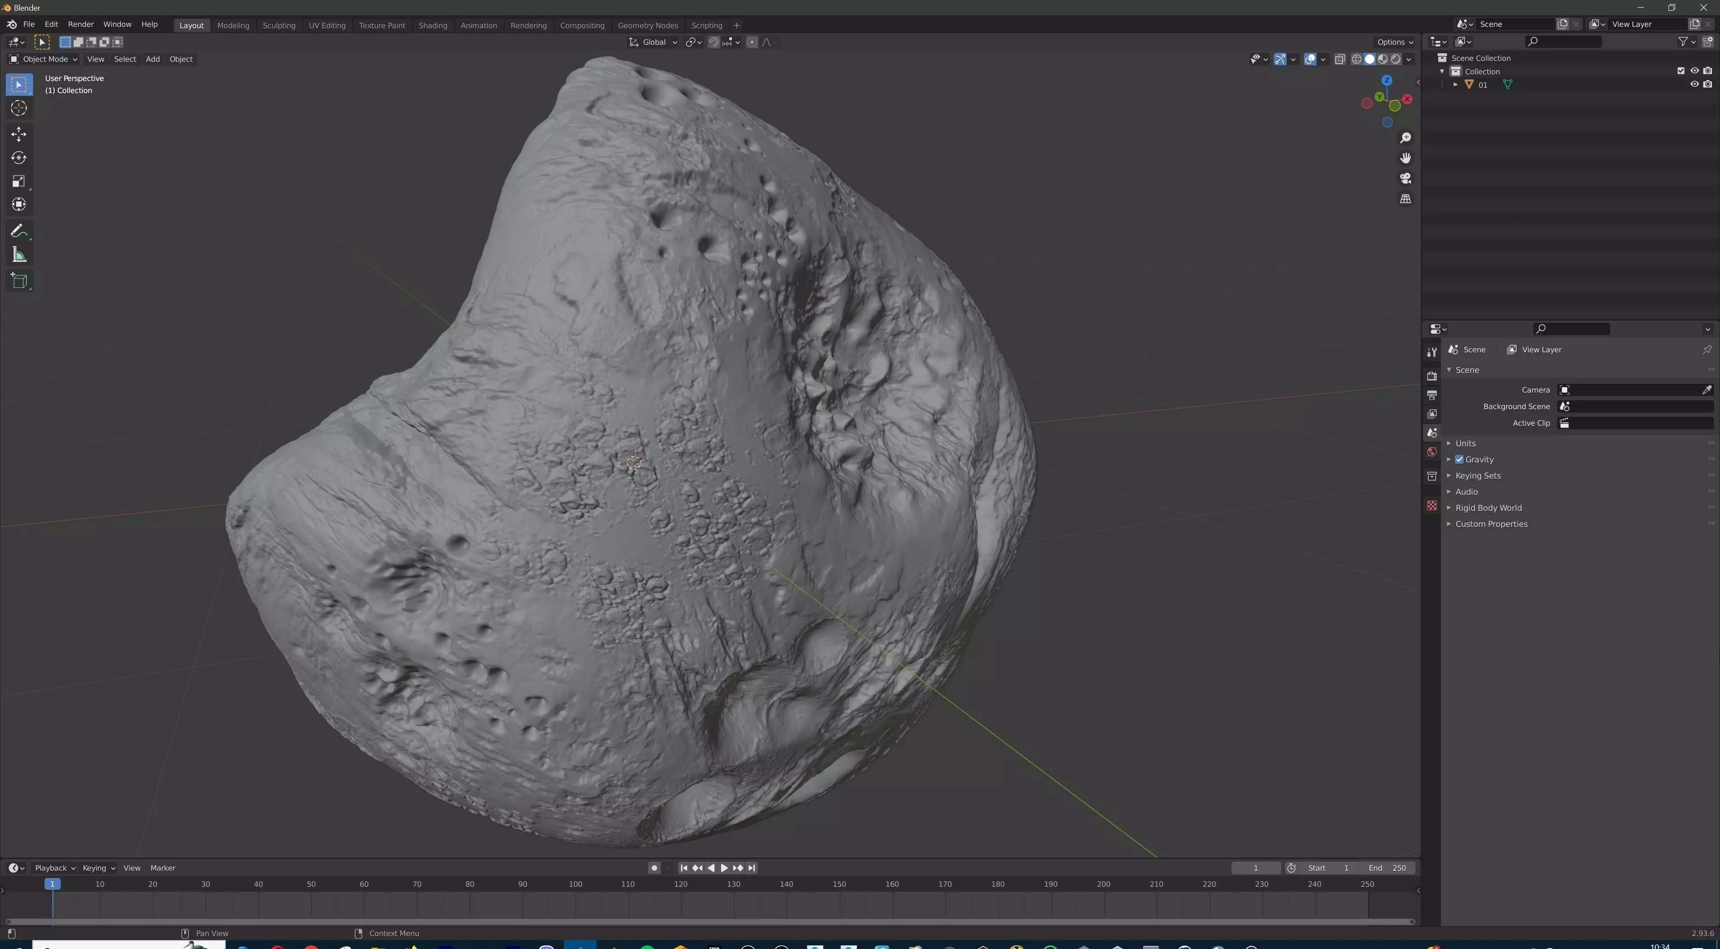Play the animation forward
This screenshot has height=949, width=1720.
(x=724, y=868)
